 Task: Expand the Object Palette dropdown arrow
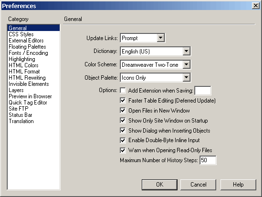pos(186,77)
